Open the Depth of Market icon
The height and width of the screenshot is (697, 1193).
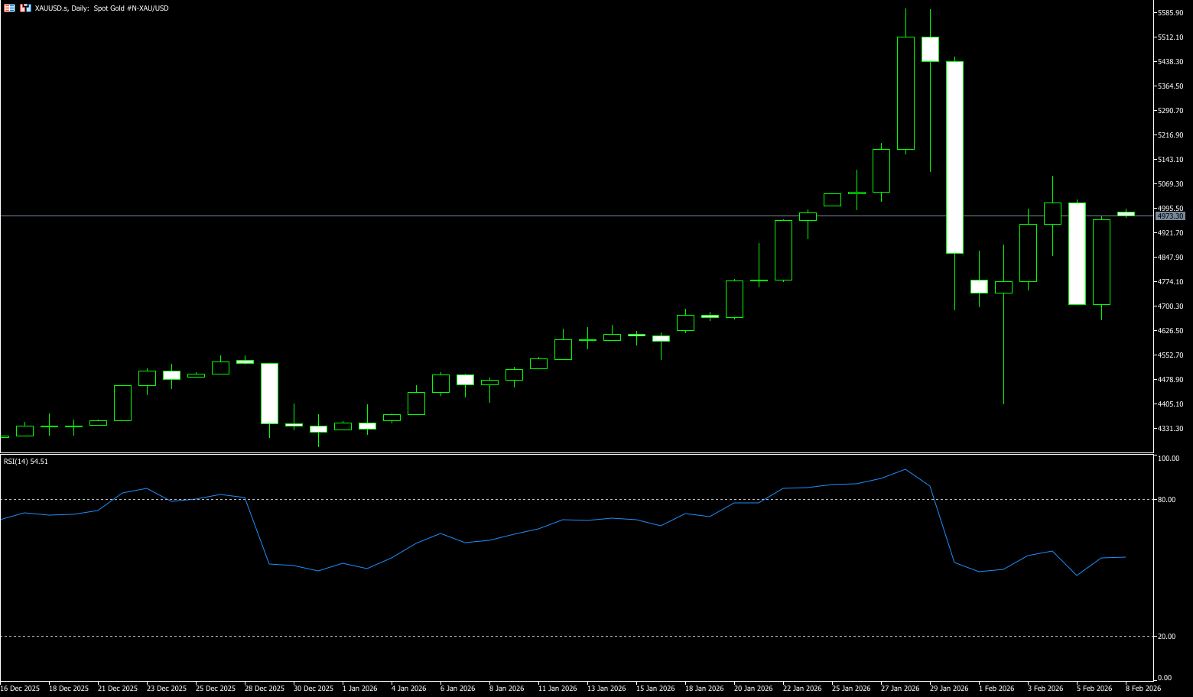pos(26,8)
